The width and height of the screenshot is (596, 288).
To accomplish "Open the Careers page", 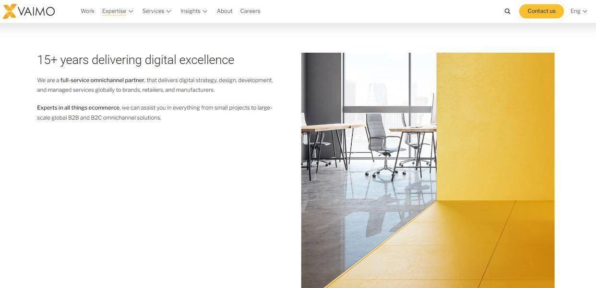I will coord(250,11).
